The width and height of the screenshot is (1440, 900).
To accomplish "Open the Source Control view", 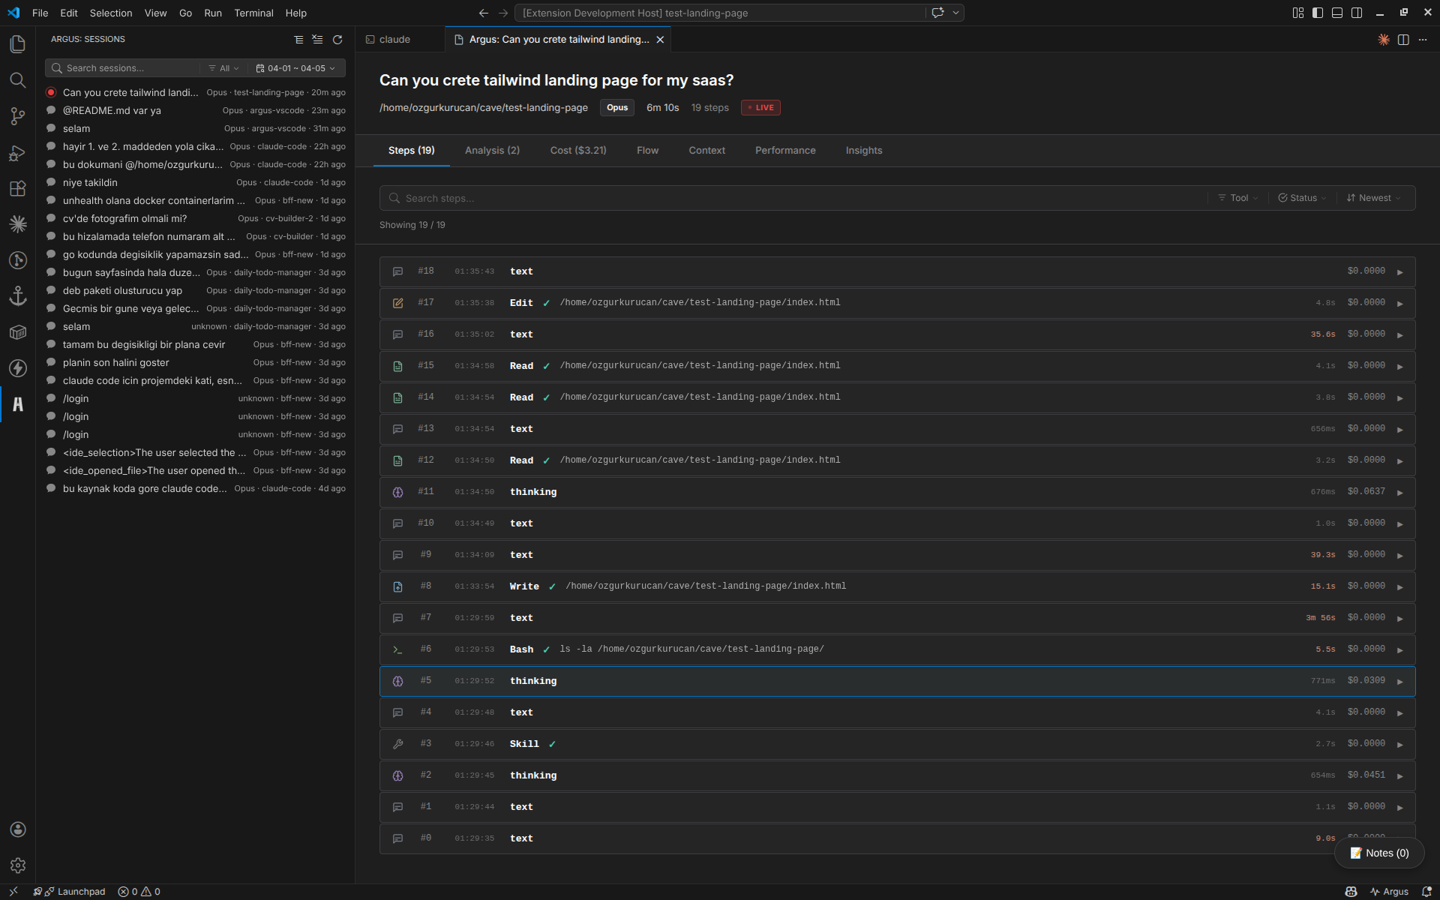I will (x=18, y=116).
